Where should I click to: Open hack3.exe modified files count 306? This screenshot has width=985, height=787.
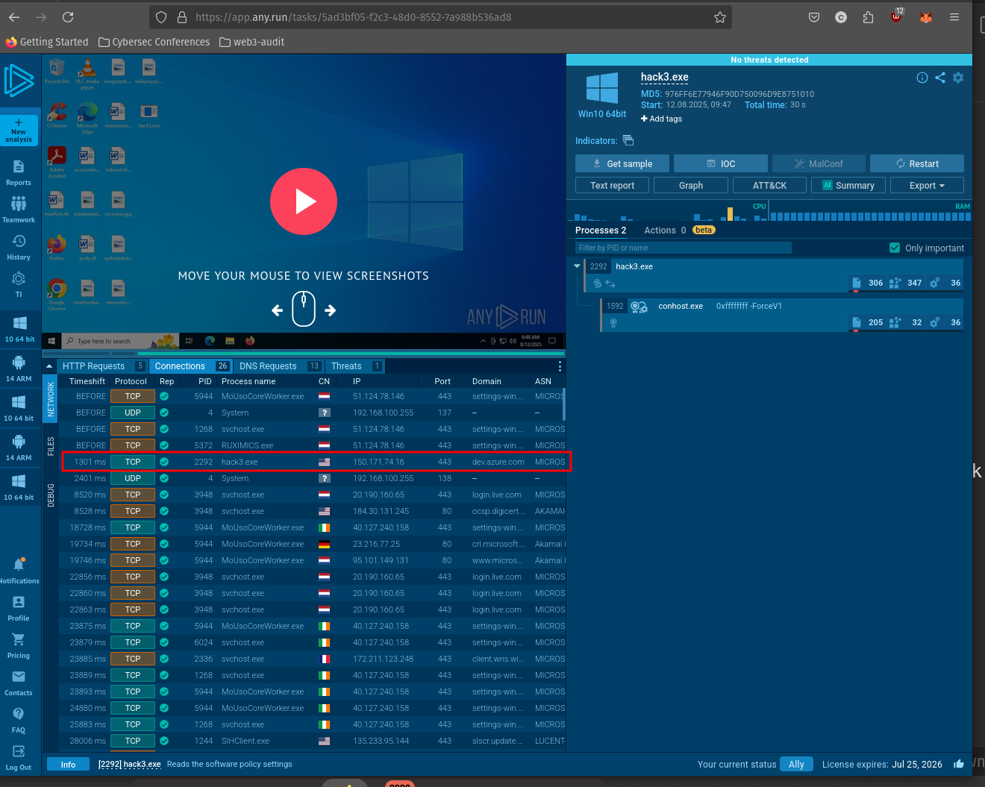(868, 283)
